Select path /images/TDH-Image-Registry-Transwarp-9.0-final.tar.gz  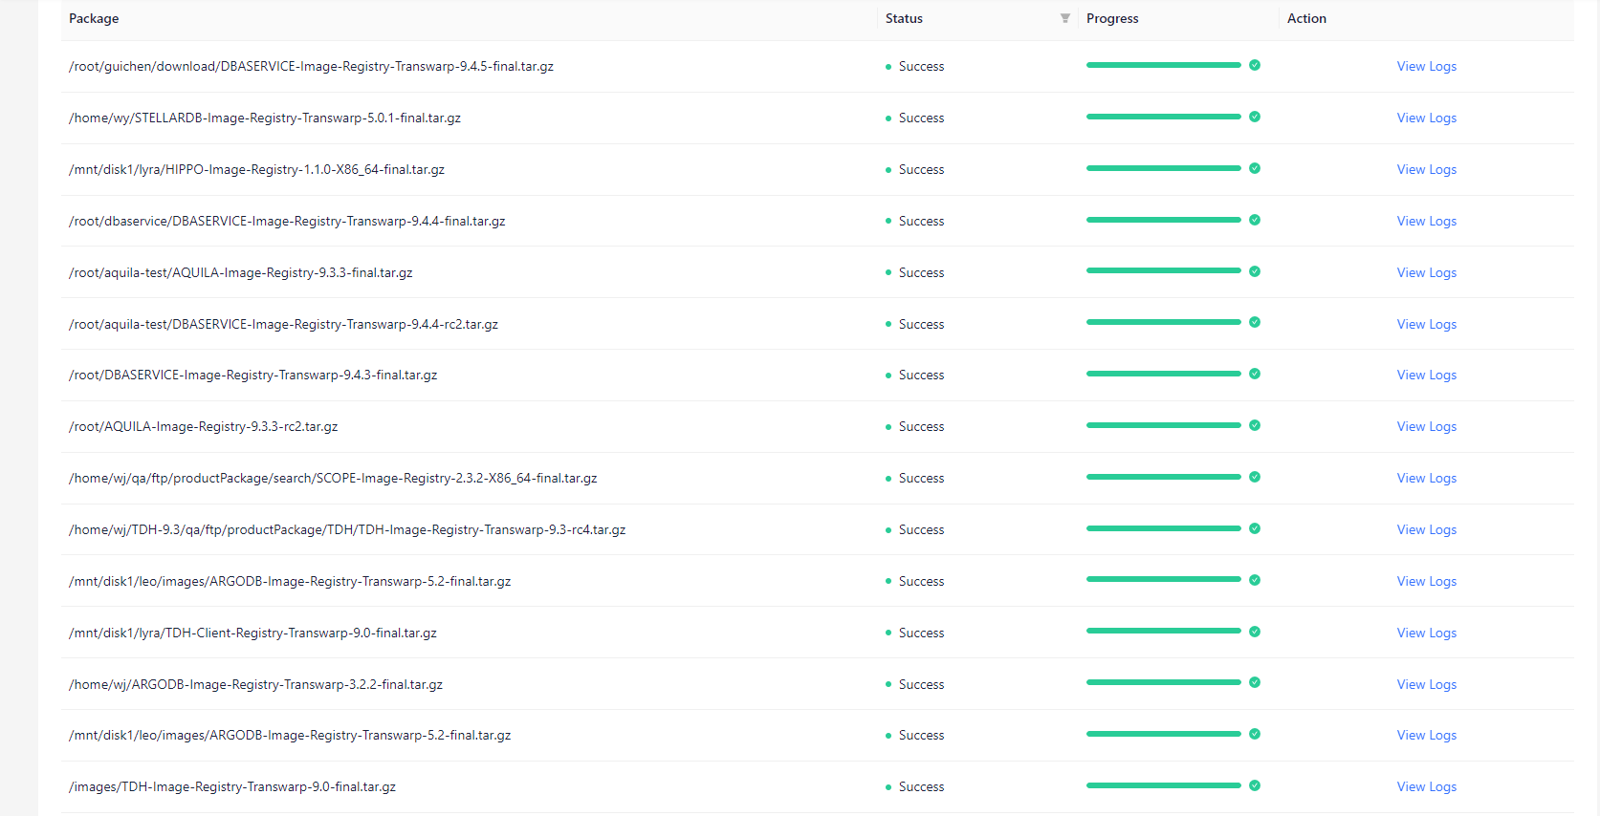click(232, 786)
